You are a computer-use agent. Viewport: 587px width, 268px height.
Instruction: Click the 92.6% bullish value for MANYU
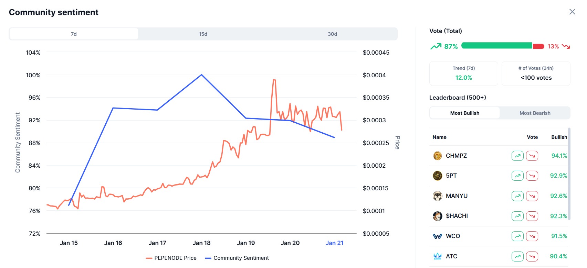[558, 196]
